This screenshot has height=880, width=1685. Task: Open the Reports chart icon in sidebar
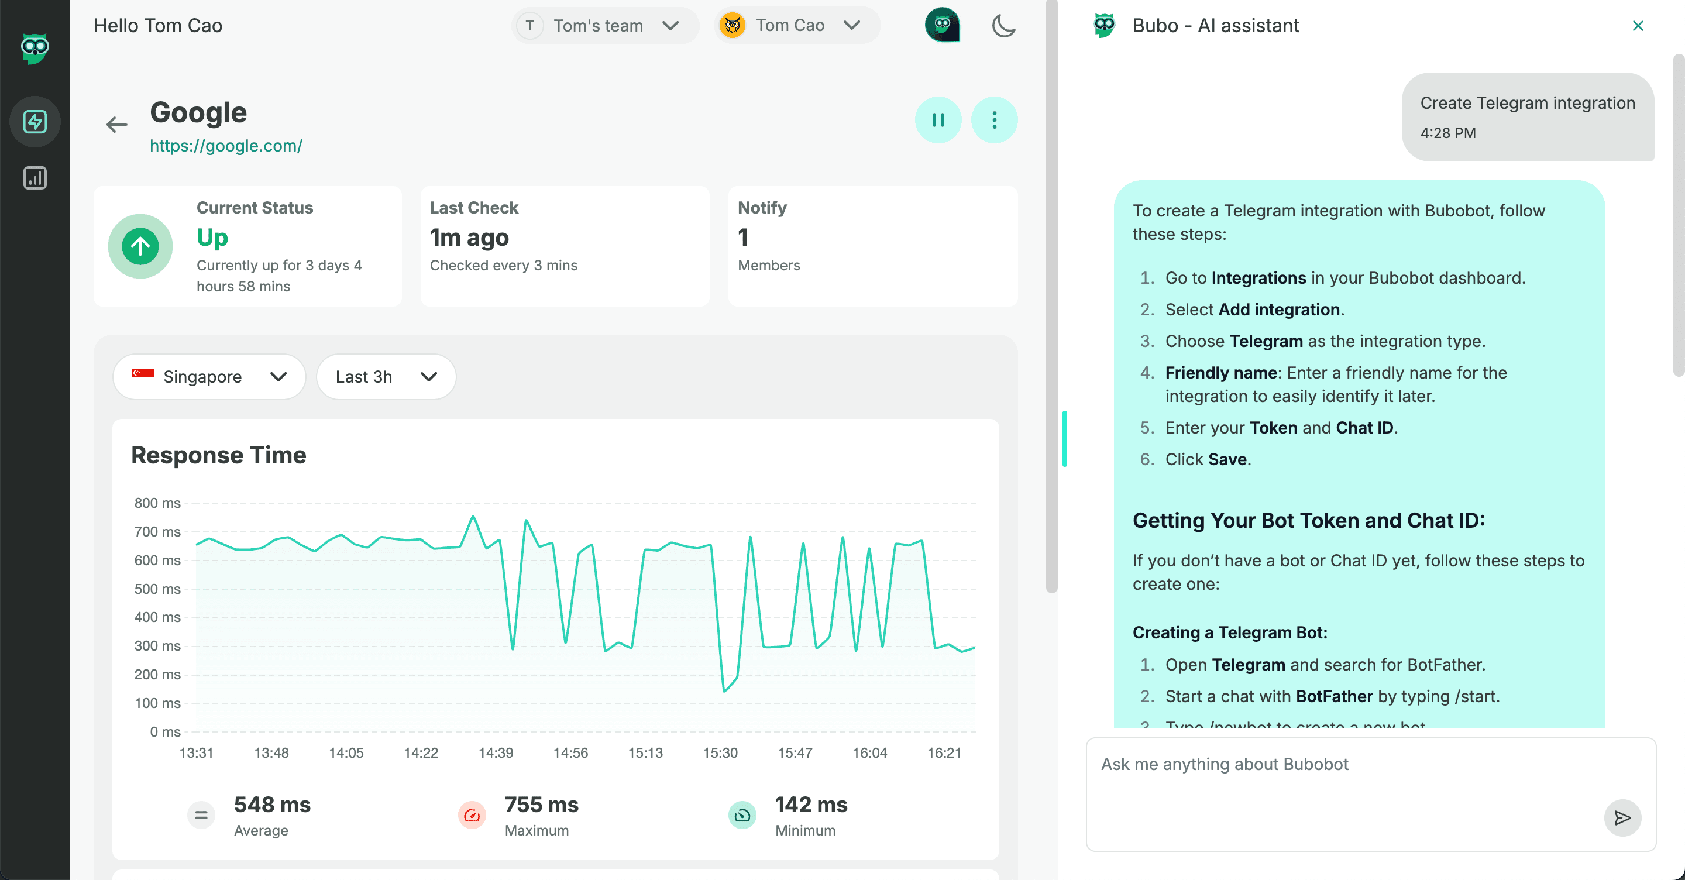click(35, 178)
